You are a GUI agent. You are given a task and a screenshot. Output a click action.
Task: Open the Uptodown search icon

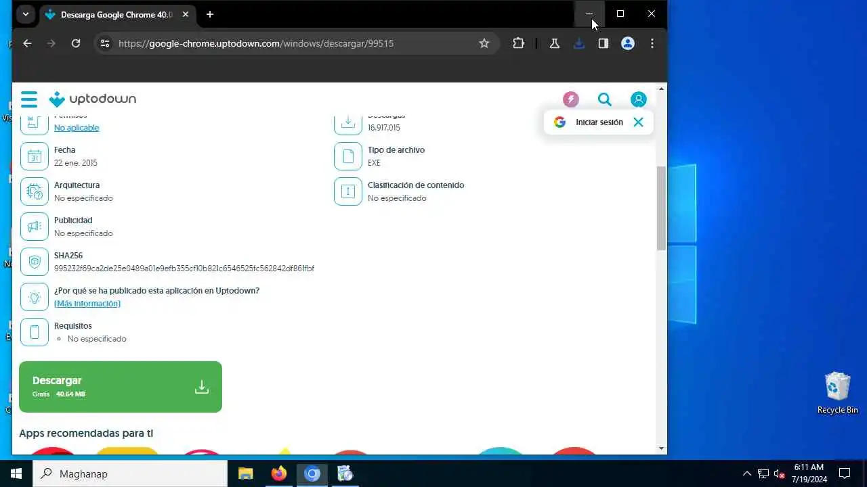point(605,99)
